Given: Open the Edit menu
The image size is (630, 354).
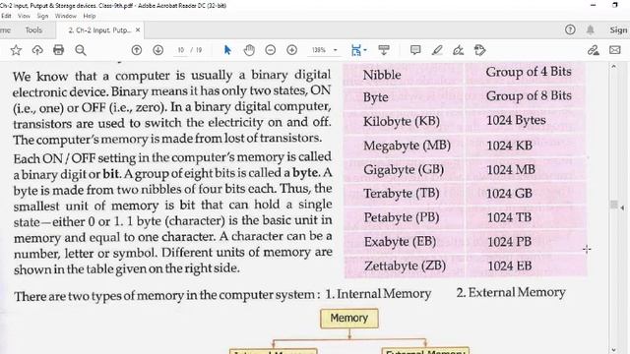Looking at the screenshot, I should coord(6,16).
